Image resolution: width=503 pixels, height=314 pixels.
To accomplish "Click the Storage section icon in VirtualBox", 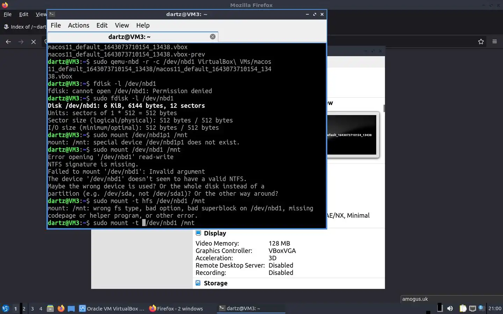I will pos(198,283).
